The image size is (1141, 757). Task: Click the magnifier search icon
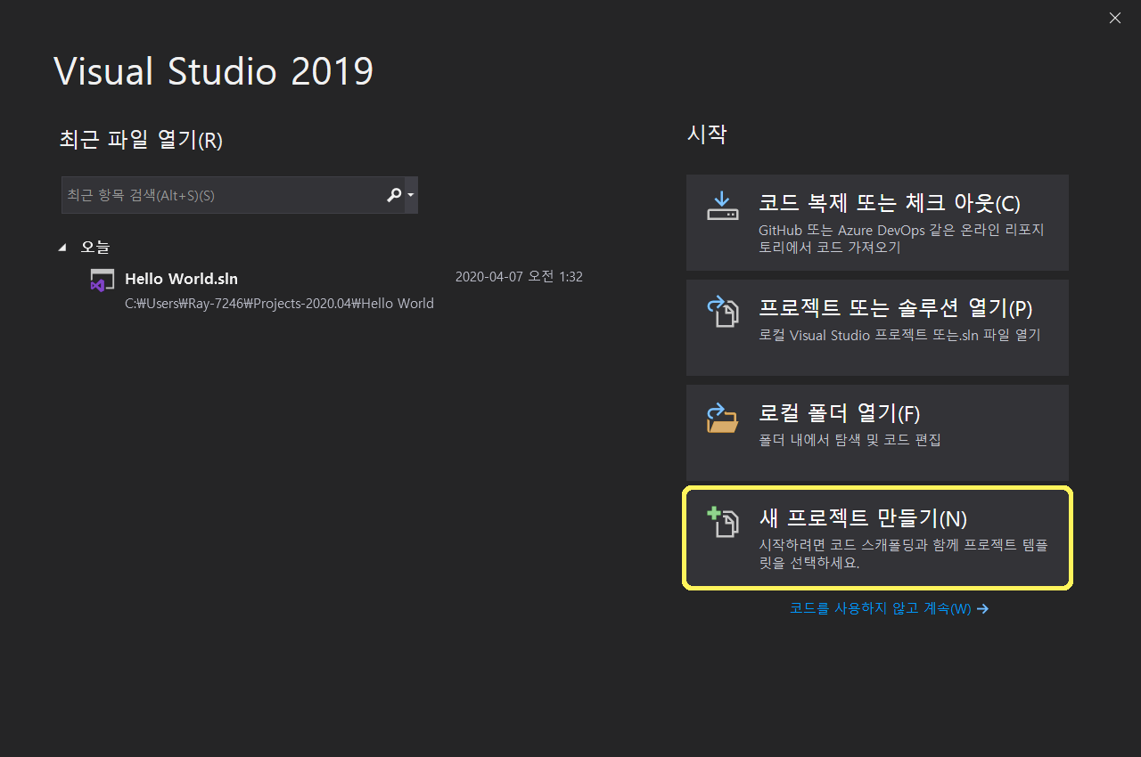coord(394,195)
